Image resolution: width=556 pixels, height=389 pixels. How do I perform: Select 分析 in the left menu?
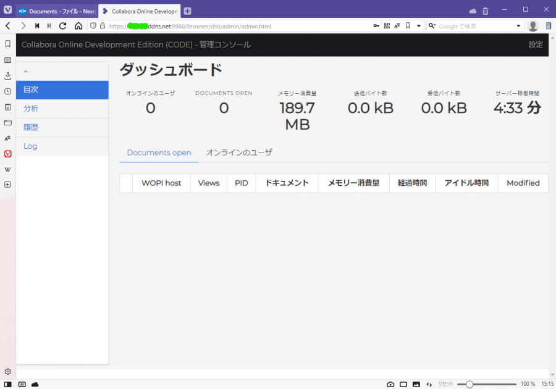point(31,109)
